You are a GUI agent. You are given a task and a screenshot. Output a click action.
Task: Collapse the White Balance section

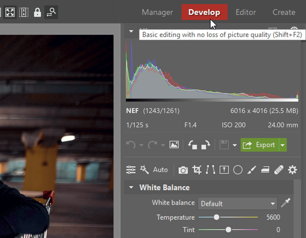click(x=131, y=187)
